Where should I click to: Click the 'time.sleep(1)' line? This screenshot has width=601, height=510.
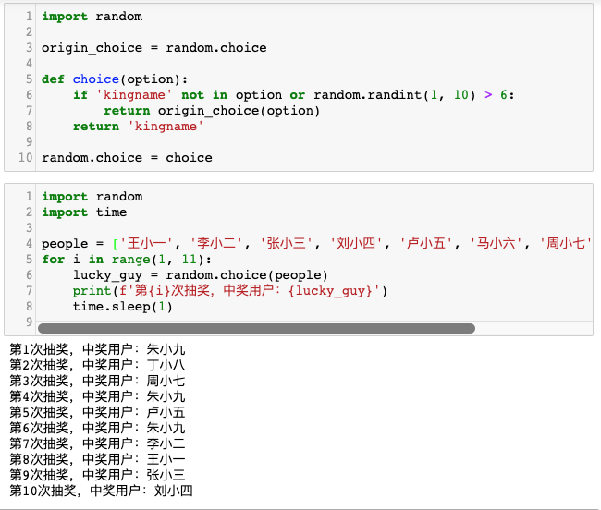123,307
